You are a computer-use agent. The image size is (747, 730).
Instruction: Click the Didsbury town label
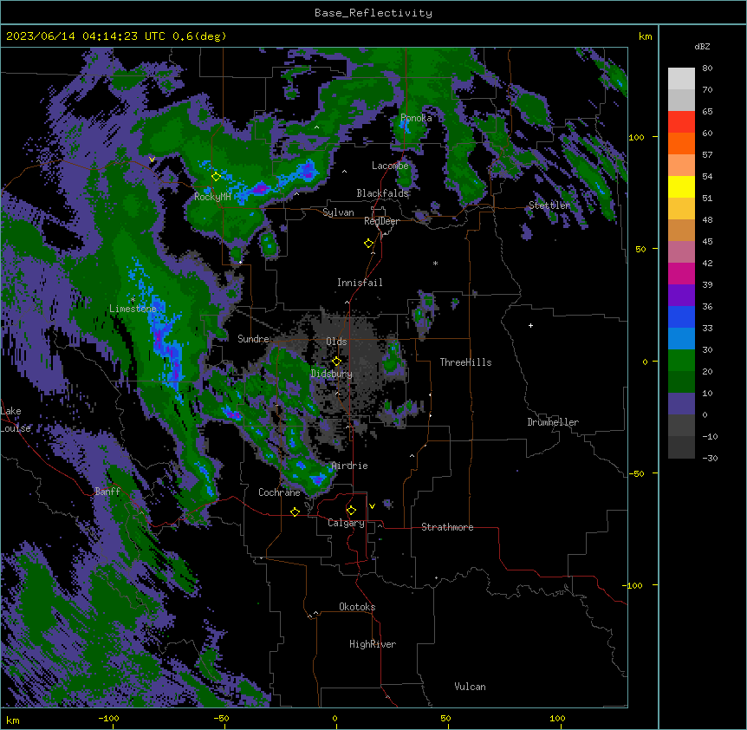click(x=332, y=374)
